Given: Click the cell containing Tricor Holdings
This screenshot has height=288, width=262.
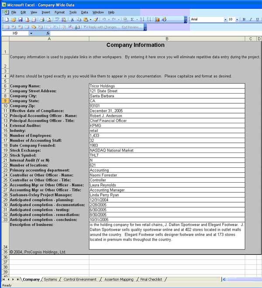Looking at the screenshot, I should 167,86.
